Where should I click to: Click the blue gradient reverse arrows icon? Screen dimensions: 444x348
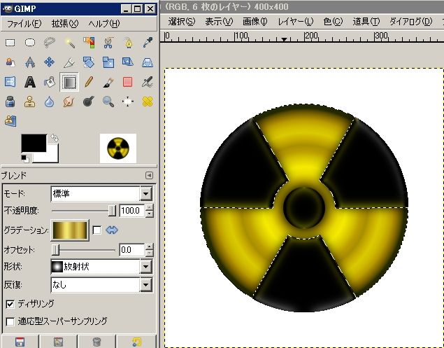click(112, 230)
